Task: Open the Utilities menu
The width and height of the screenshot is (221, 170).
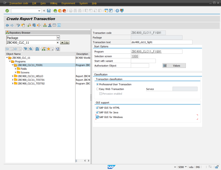Action: 54,3
